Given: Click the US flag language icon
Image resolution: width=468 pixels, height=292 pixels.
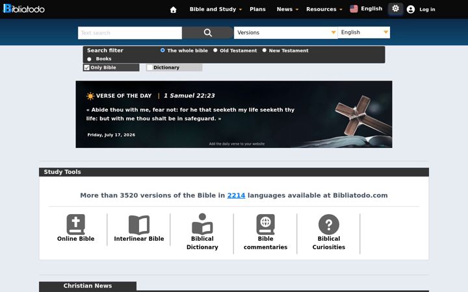Looking at the screenshot, I should 354,9.
